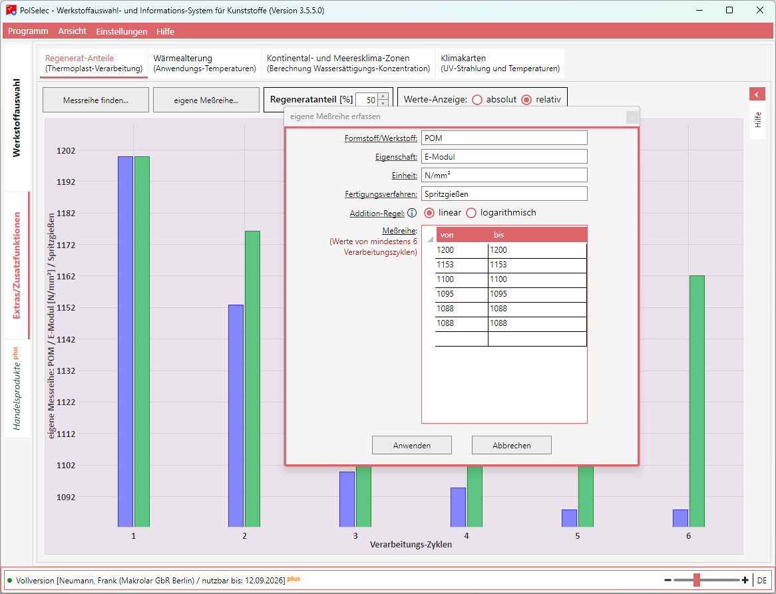The width and height of the screenshot is (776, 594).
Task: Adjust the zoom slider in the status bar
Action: [x=696, y=579]
